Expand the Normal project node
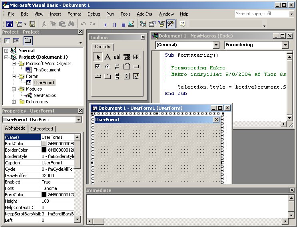297x227 pixels. coord(6,51)
